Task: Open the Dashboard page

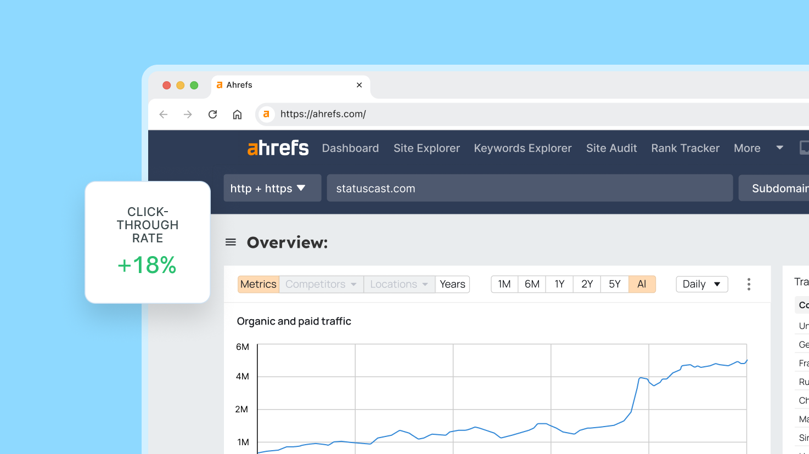Action: (350, 148)
